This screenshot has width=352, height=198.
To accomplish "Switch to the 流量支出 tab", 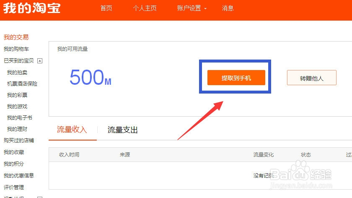I will point(122,130).
